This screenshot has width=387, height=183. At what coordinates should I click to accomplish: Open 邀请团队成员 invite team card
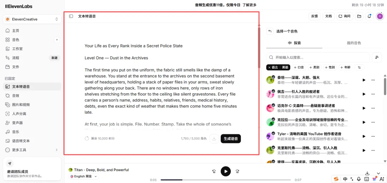coord(32,169)
